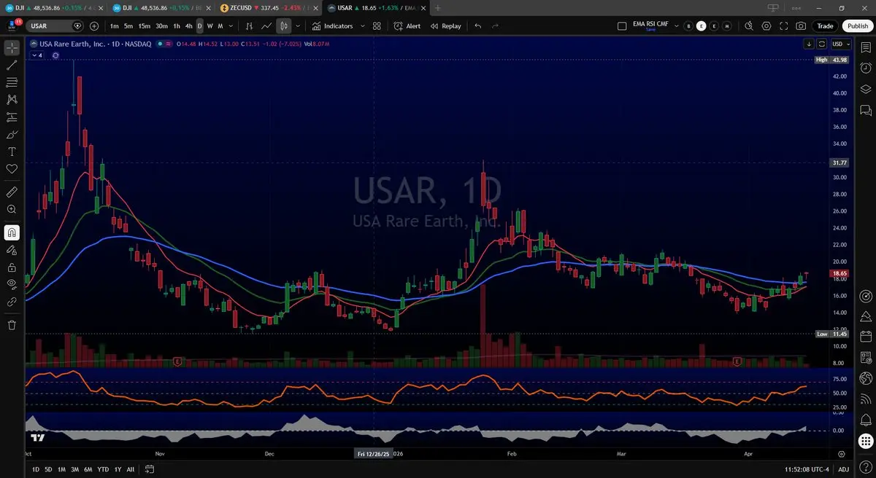The height and width of the screenshot is (478, 876).
Task: Collapse the indicator legend showing 4
Action: 38,55
